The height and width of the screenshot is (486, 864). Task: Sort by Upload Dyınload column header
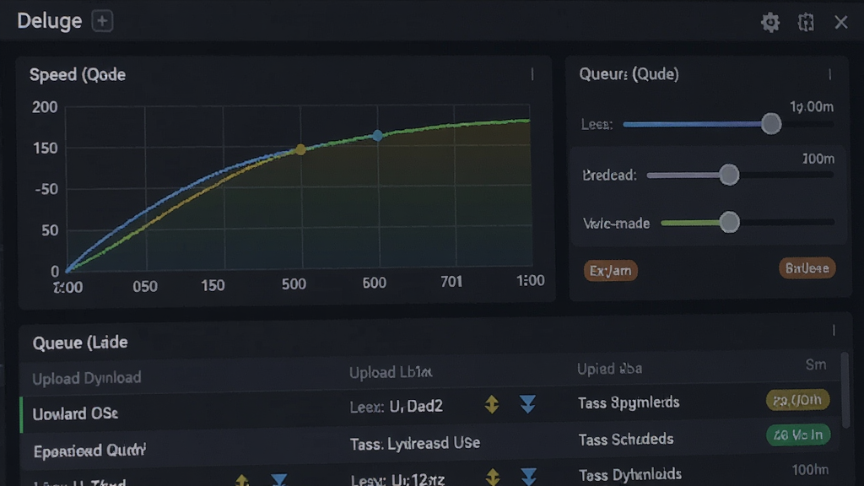tap(87, 378)
